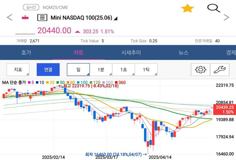Go to next instrument with right arrow
The width and height of the screenshot is (236, 160).
tap(226, 17)
